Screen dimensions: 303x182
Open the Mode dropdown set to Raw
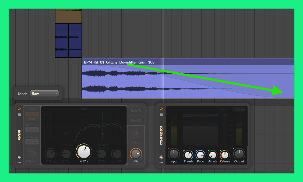(44, 94)
